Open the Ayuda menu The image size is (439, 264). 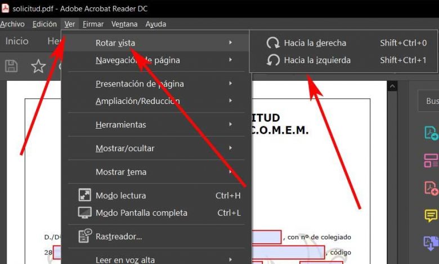tap(156, 24)
